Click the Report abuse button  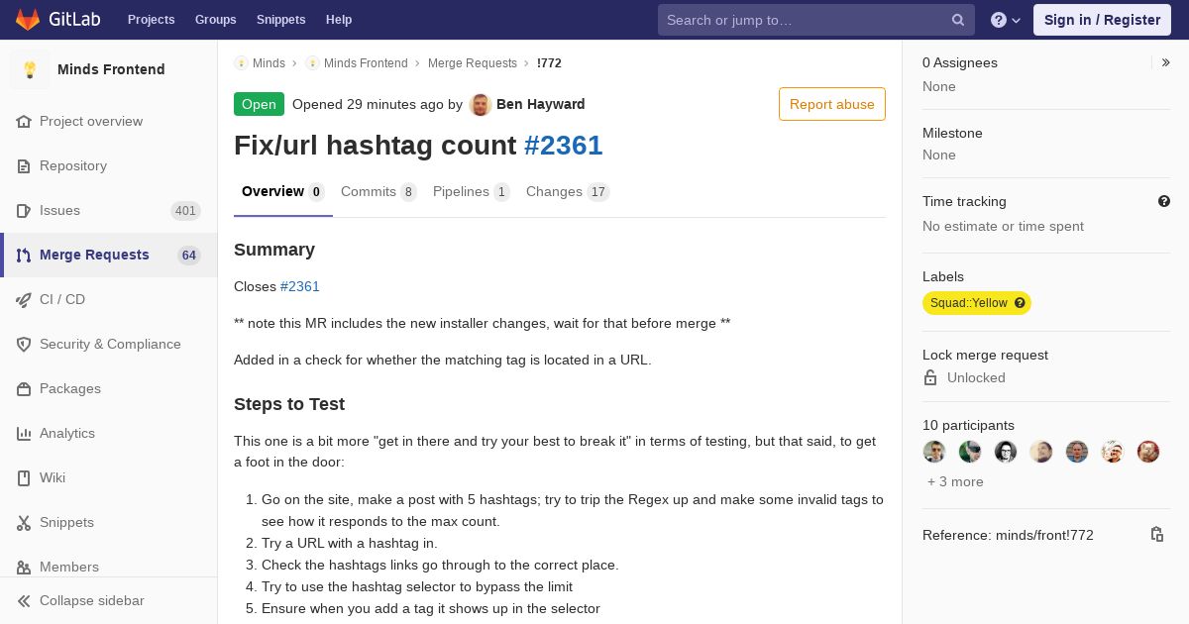click(x=832, y=104)
